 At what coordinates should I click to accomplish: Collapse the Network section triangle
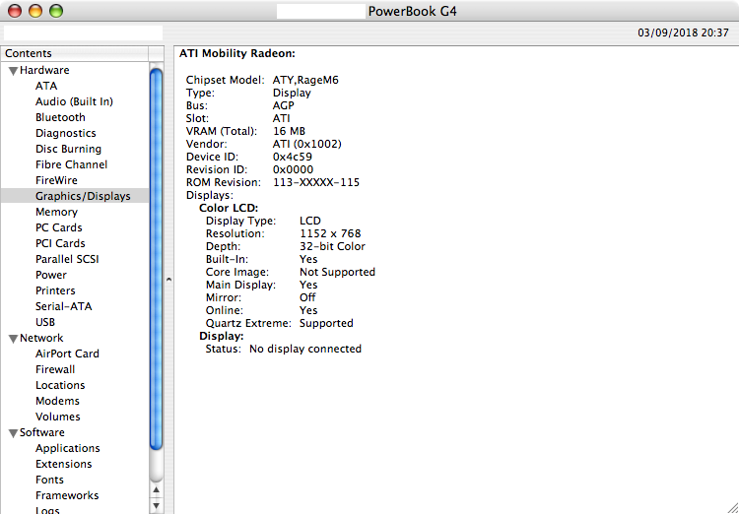pyautogui.click(x=14, y=339)
